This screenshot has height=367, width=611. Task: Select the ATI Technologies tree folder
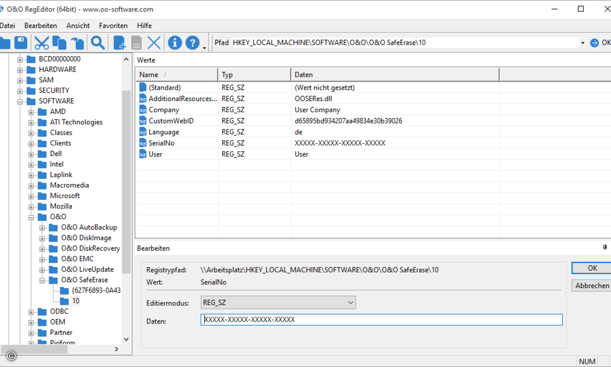(76, 122)
